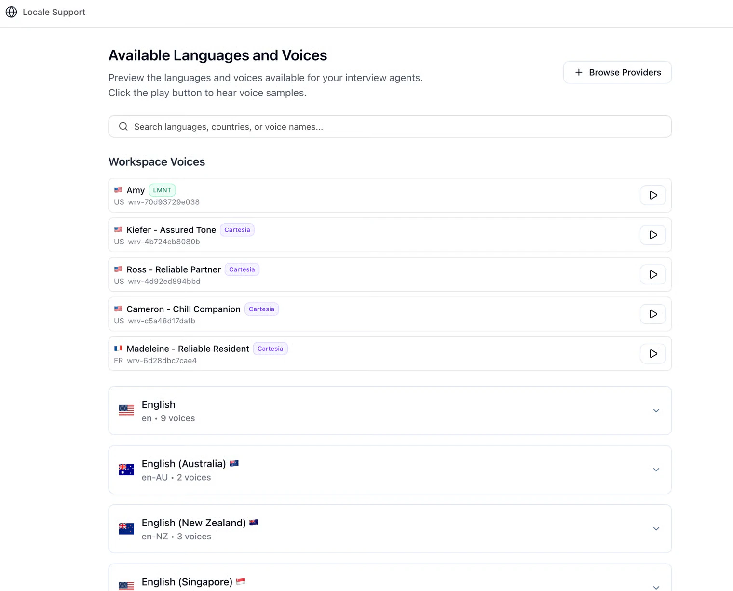Viewport: 733px width, 591px height.
Task: Click the Available Languages and Voices heading
Action: click(x=217, y=55)
